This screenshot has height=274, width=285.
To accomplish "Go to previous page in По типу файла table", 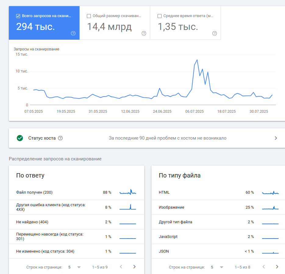I will pos(264,267).
